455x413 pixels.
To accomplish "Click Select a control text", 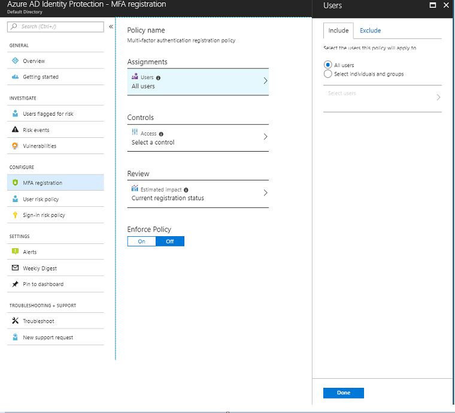I will click(153, 142).
